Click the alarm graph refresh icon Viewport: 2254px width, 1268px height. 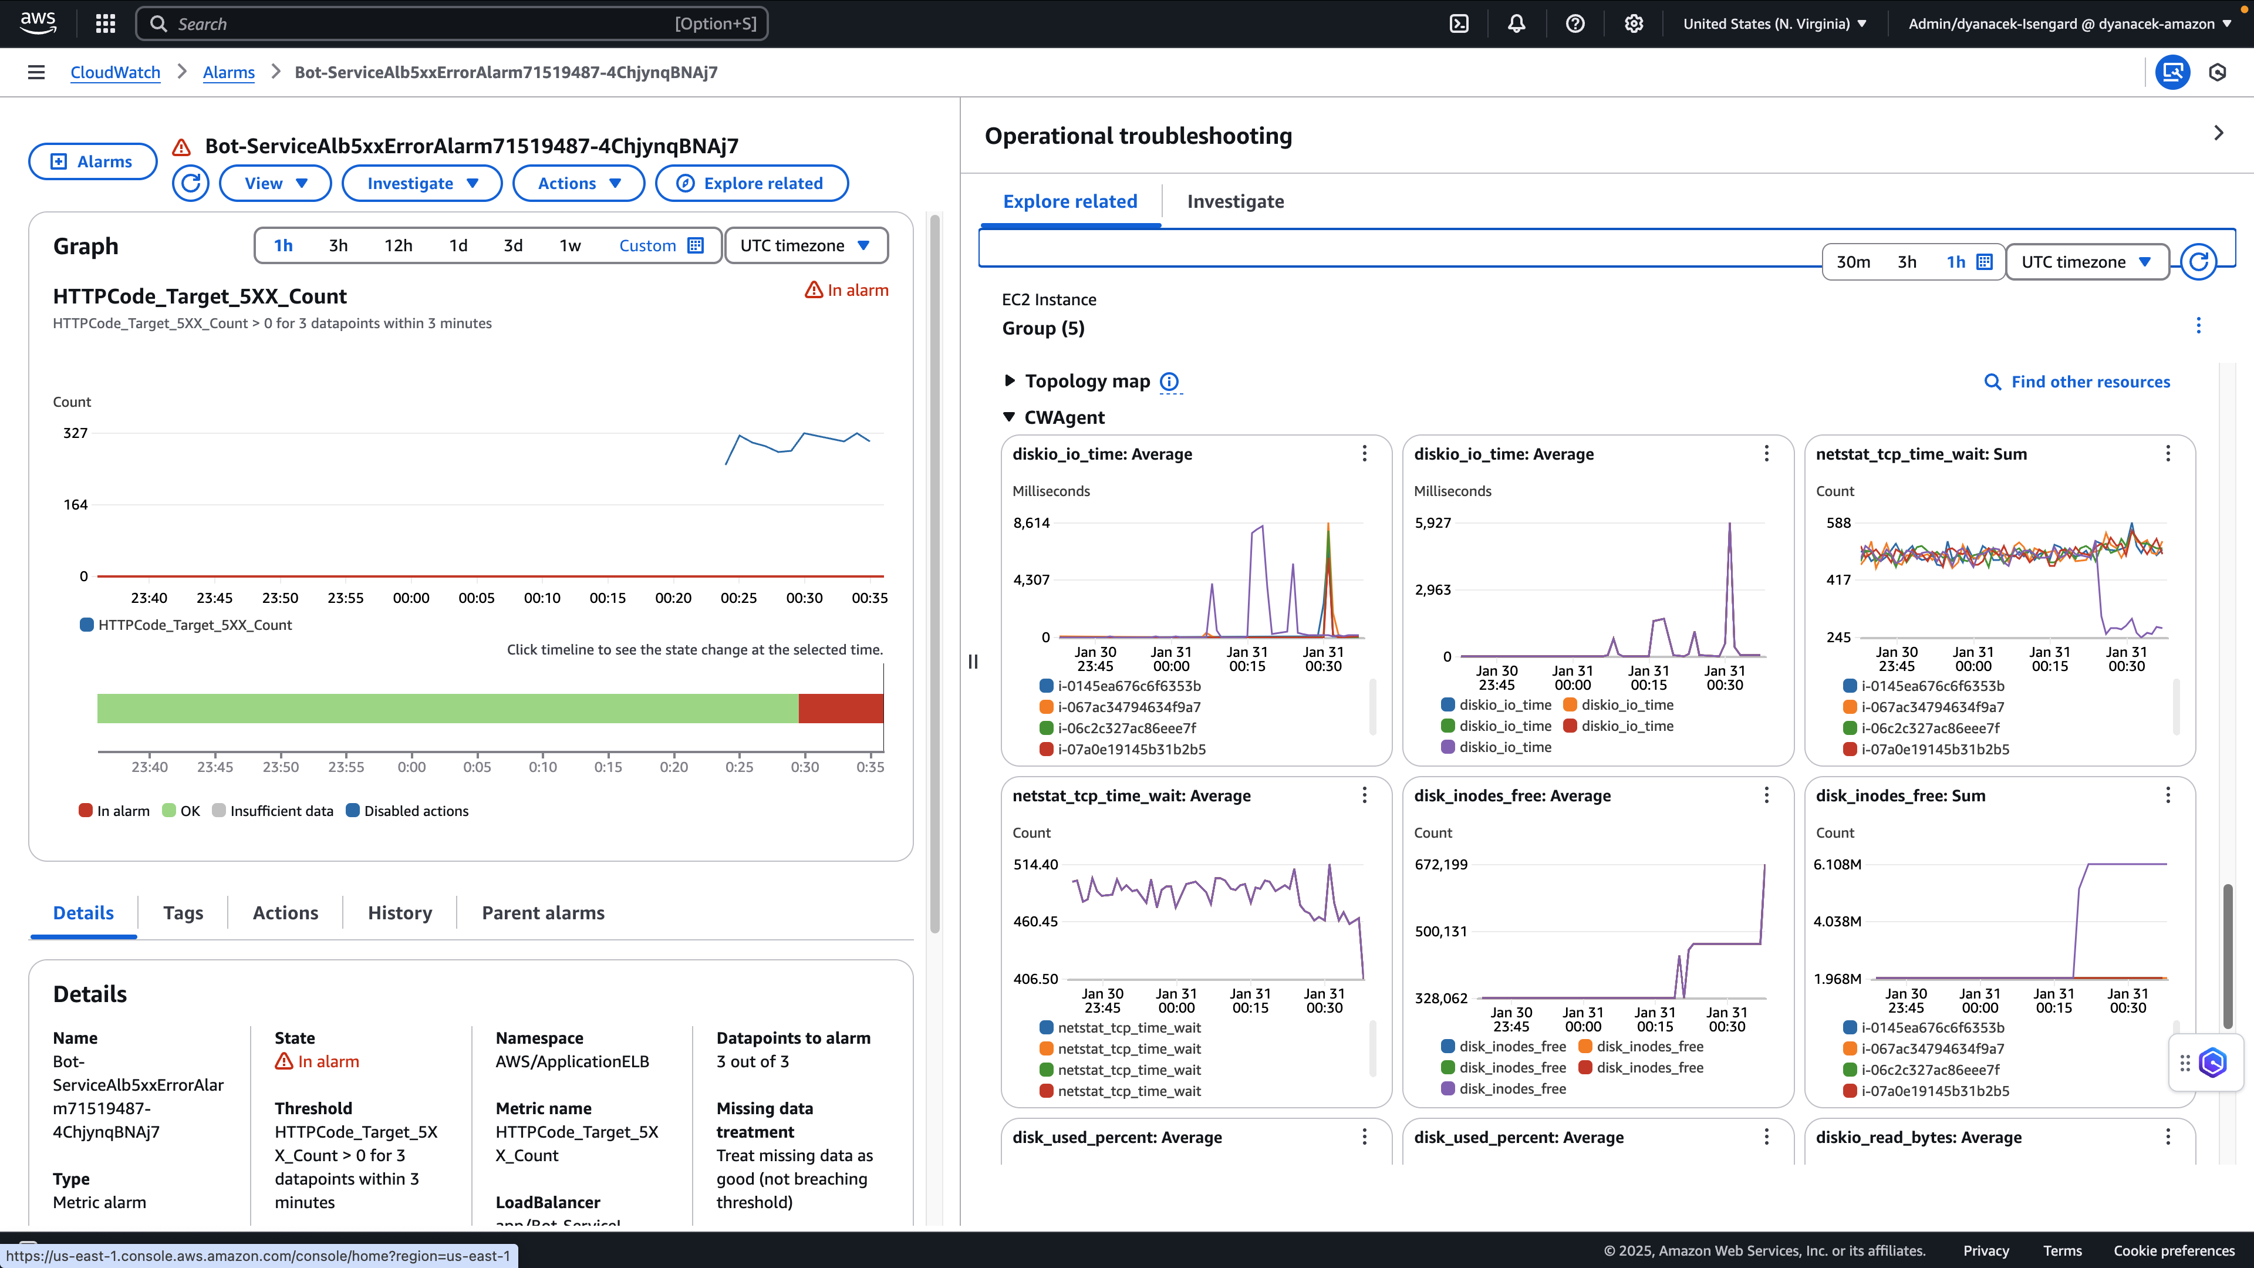[190, 183]
